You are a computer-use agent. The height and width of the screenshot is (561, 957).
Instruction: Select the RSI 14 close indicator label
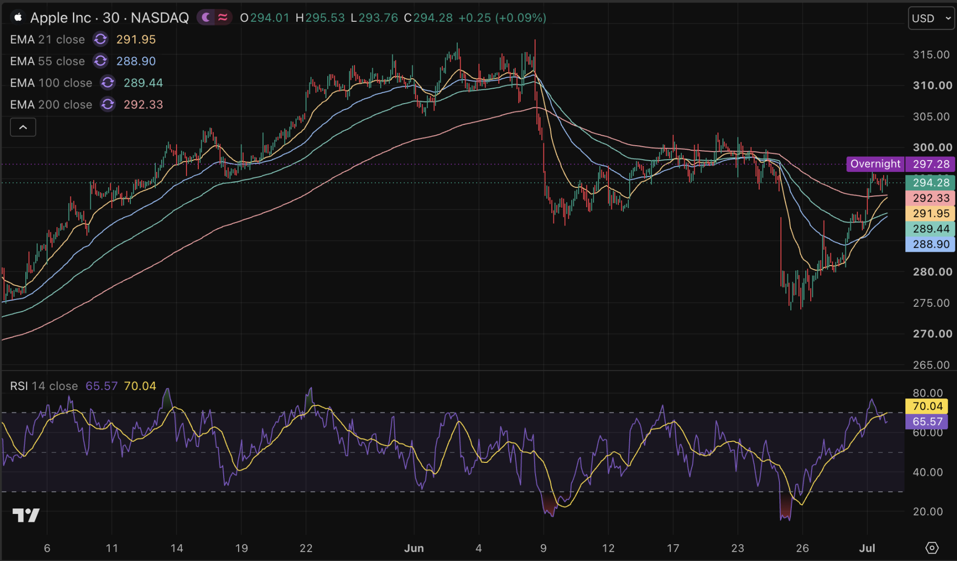click(44, 386)
